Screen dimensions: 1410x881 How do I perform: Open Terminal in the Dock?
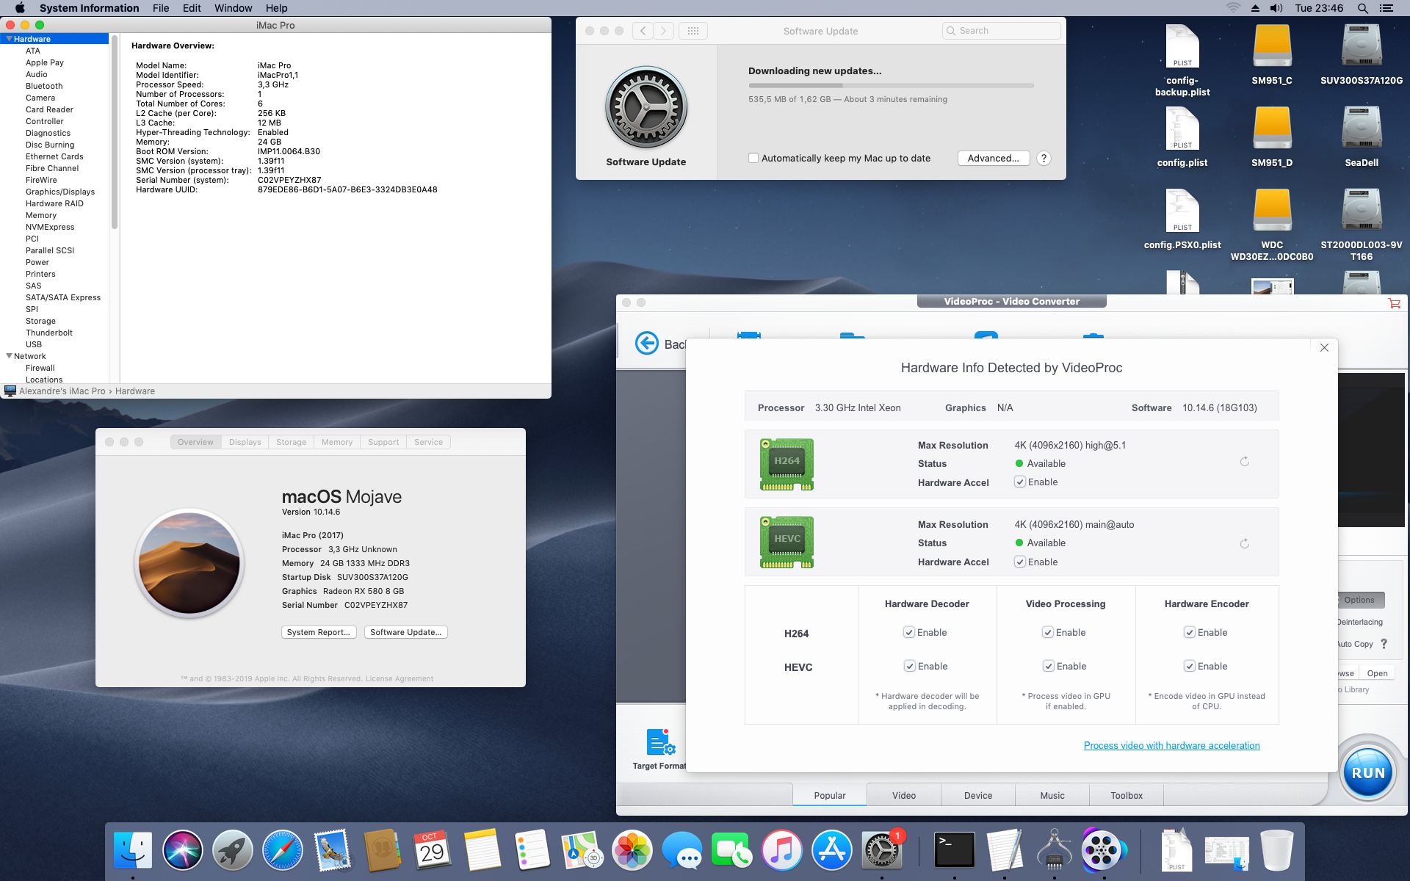pyautogui.click(x=955, y=850)
